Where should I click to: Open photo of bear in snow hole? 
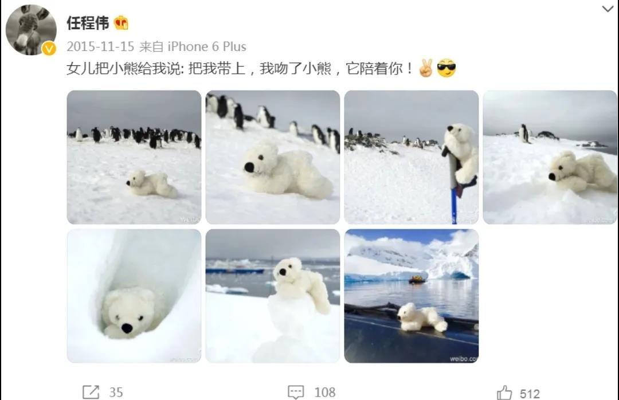coord(134,296)
